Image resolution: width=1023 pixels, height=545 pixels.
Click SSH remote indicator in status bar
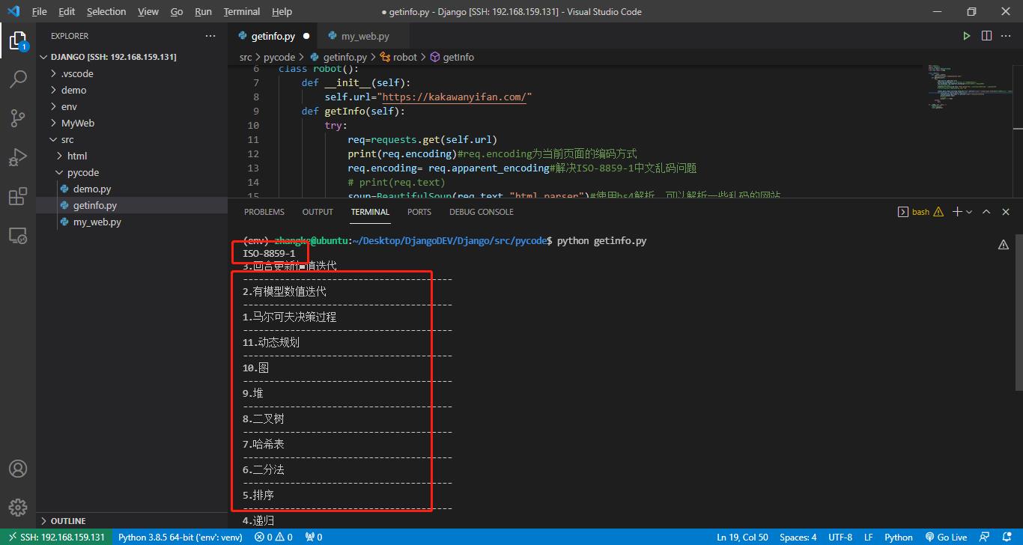pyautogui.click(x=55, y=537)
